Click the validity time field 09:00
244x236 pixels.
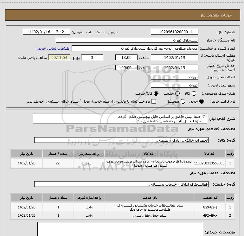126,68
